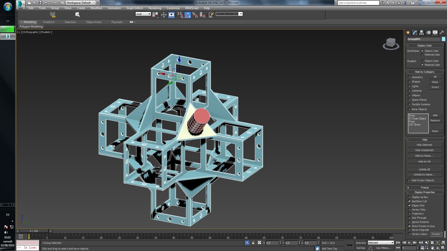Toggle the Percent Snap icon

click(x=195, y=14)
